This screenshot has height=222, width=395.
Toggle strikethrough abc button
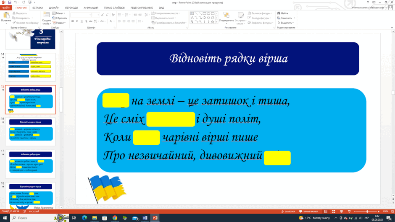point(91,21)
